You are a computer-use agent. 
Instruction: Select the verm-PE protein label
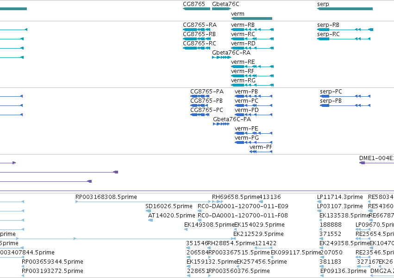(246, 129)
